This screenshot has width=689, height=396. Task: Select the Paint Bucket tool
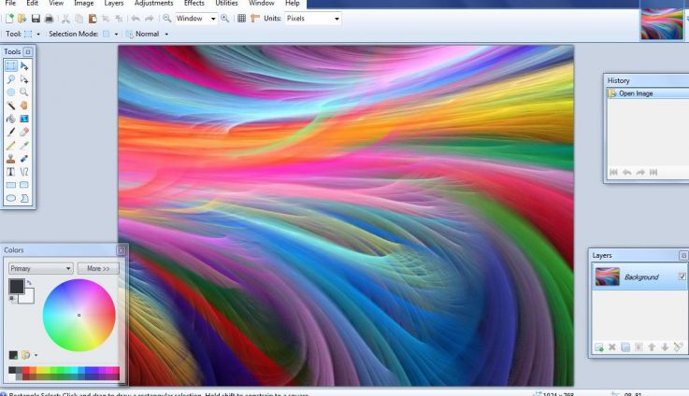11,119
